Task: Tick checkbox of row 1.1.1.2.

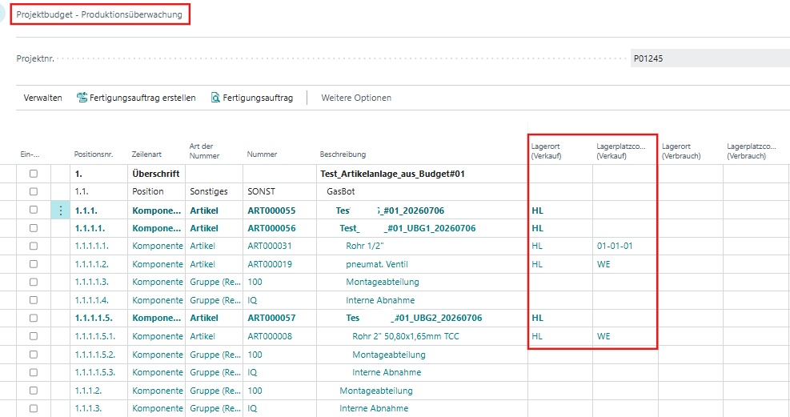Action: (x=34, y=391)
